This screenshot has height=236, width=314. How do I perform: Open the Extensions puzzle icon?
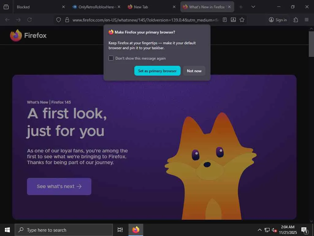296,20
